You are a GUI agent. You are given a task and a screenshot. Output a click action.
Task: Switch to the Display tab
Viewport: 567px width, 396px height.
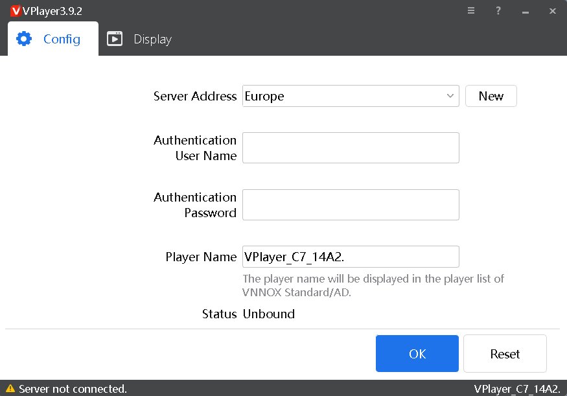(139, 39)
